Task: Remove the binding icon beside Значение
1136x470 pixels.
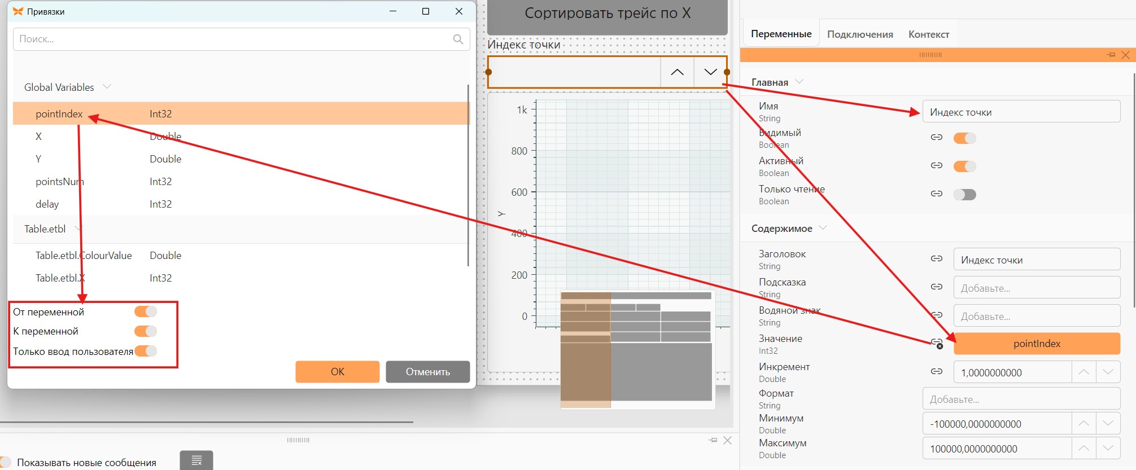Action: [x=937, y=343]
